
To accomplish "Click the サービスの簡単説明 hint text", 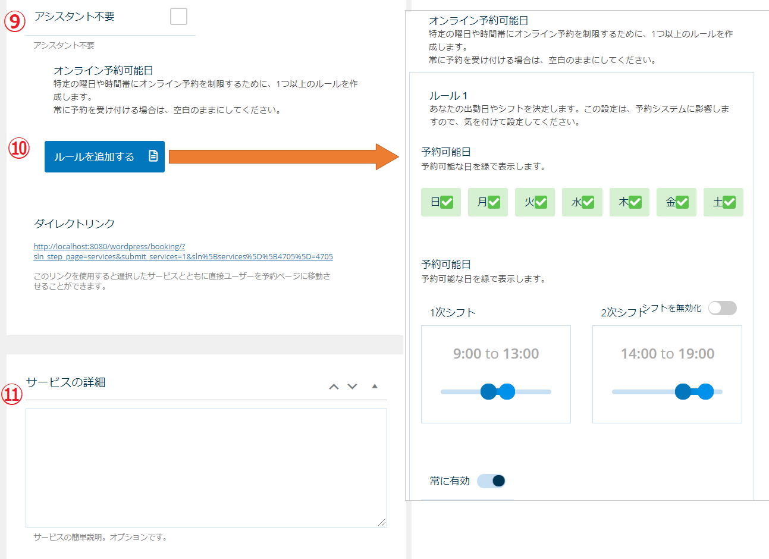I will pyautogui.click(x=101, y=537).
